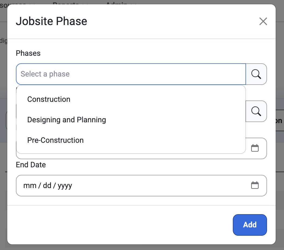Click the magnifier icon beside Select a phase
The width and height of the screenshot is (284, 250).
point(256,74)
